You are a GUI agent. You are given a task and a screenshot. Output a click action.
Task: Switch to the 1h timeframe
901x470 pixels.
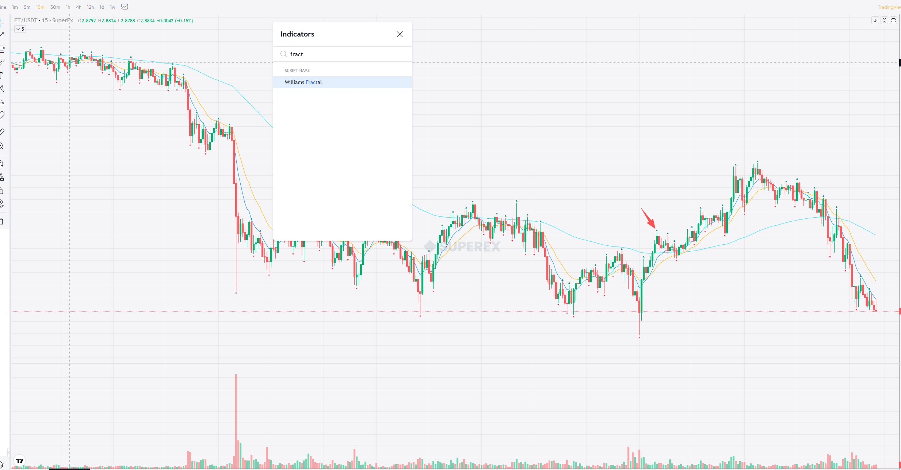tap(68, 7)
